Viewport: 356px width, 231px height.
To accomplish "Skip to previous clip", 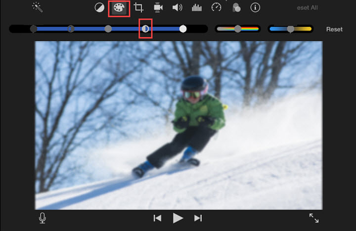I will (x=157, y=218).
